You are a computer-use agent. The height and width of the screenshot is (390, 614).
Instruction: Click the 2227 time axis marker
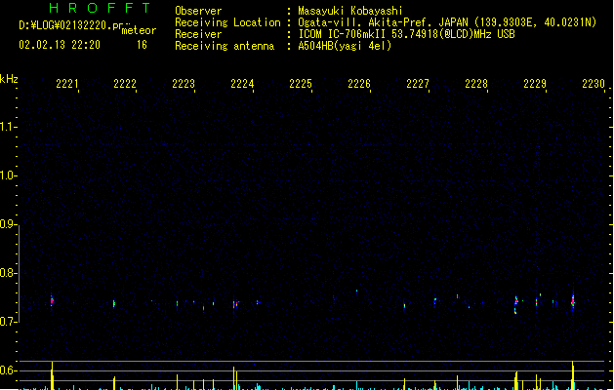pyautogui.click(x=418, y=84)
